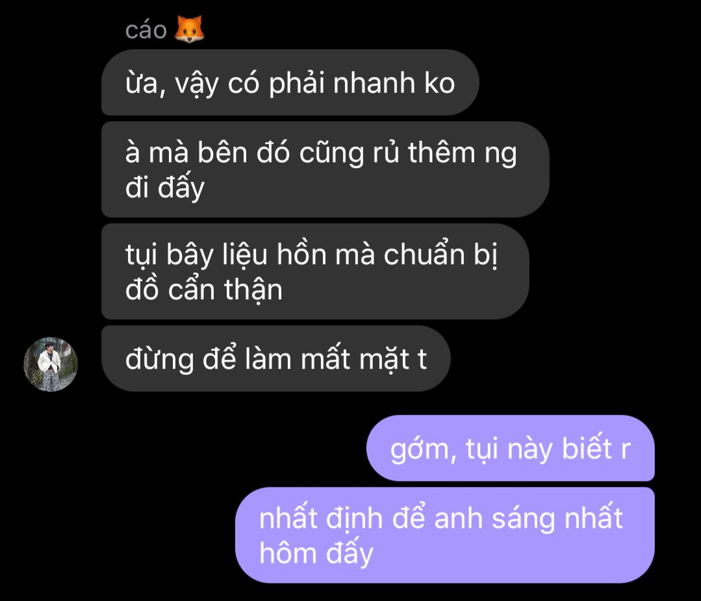Viewport: 701px width, 601px height.
Task: Click the words "sáng nhất" in the purple bubble
Action: click(x=557, y=518)
